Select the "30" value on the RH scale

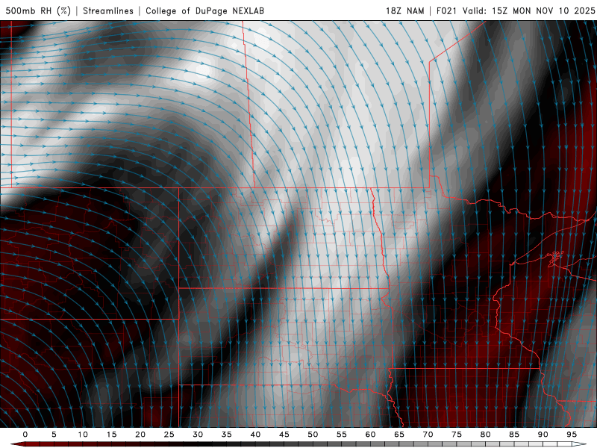tap(198, 435)
